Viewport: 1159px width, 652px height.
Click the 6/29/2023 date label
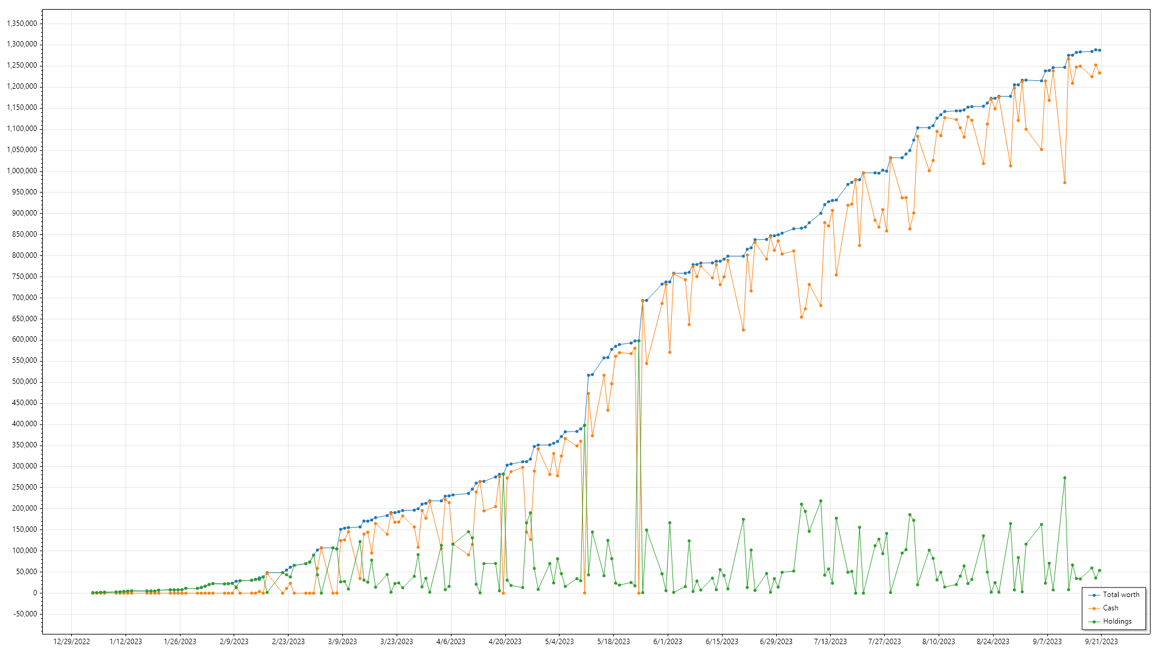coord(776,642)
